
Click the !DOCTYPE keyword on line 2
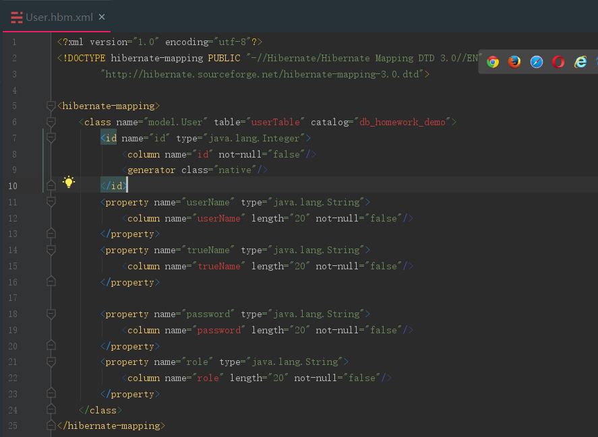[84, 58]
